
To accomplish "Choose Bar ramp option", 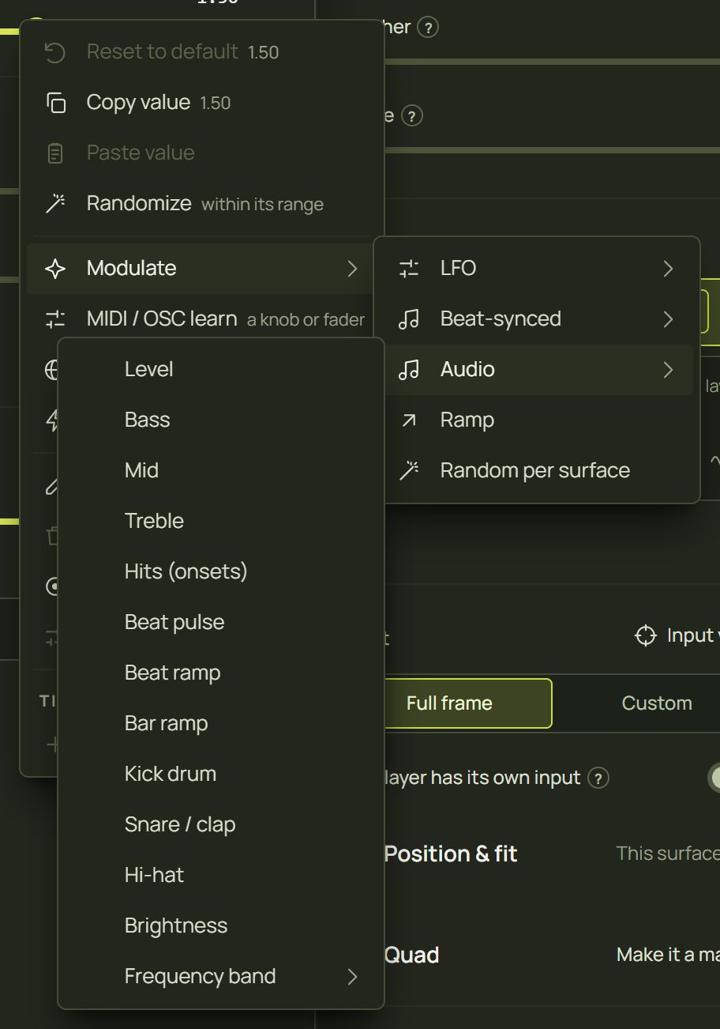I will (x=221, y=724).
